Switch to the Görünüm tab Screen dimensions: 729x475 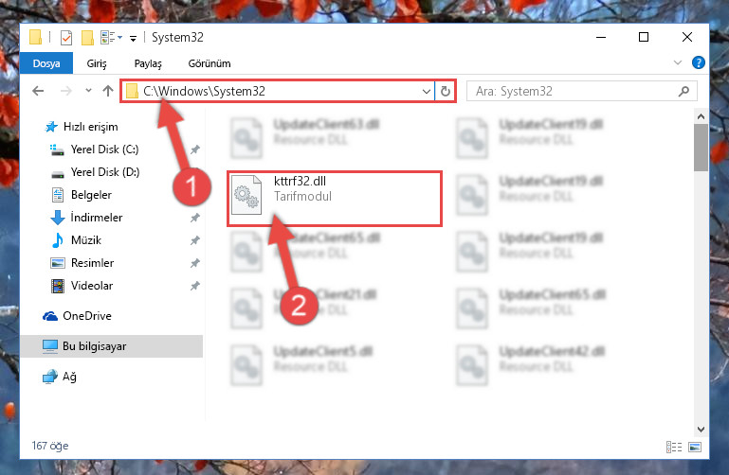pos(210,63)
